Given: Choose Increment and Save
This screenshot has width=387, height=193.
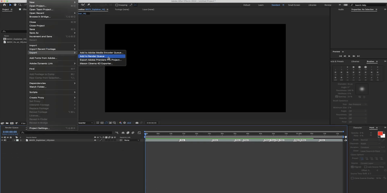Looking at the screenshot, I should click(52, 36).
